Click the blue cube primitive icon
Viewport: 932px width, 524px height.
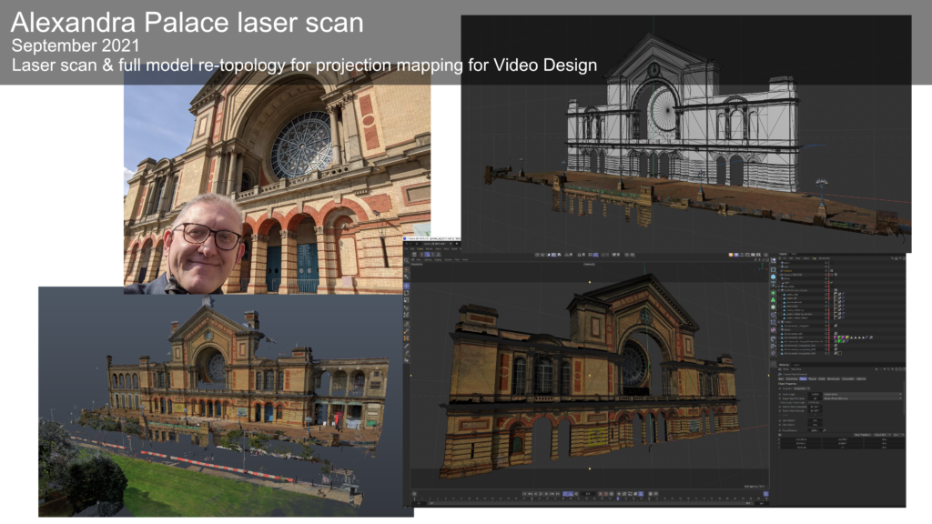coord(774,277)
